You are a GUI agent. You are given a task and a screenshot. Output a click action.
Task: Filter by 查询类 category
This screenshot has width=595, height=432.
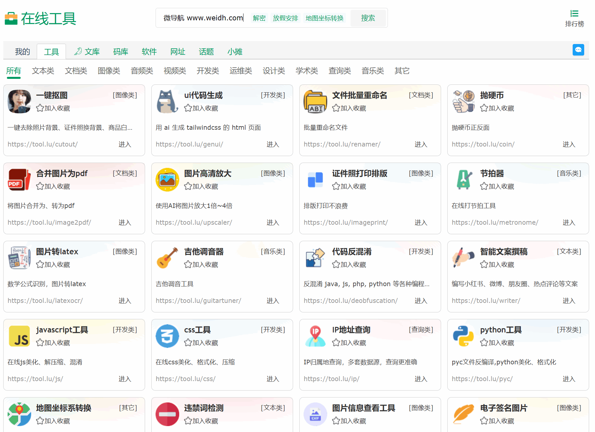point(340,71)
